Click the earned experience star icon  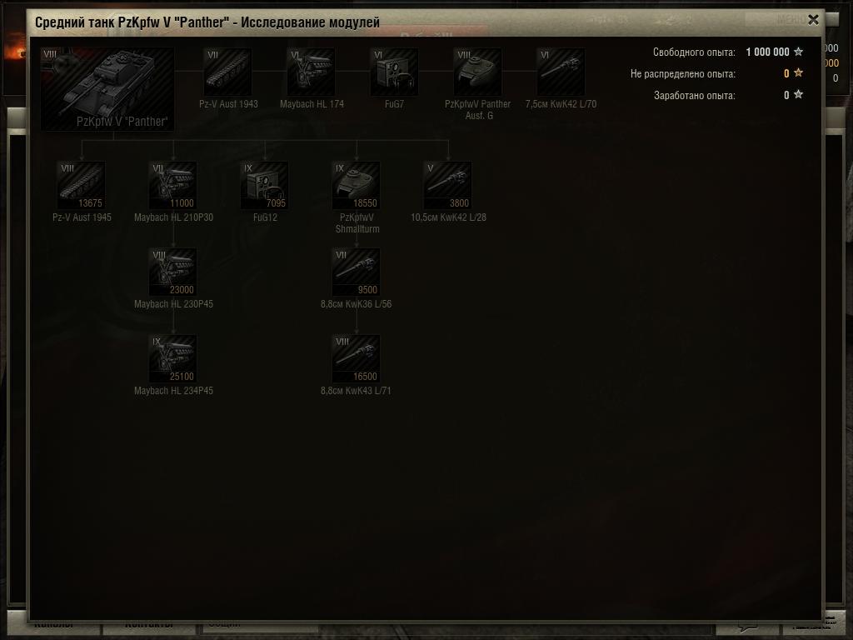(798, 94)
